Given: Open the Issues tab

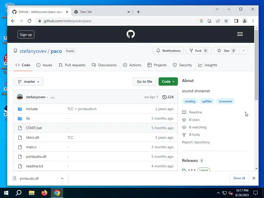Looking at the screenshot, I should pyautogui.click(x=44, y=65).
